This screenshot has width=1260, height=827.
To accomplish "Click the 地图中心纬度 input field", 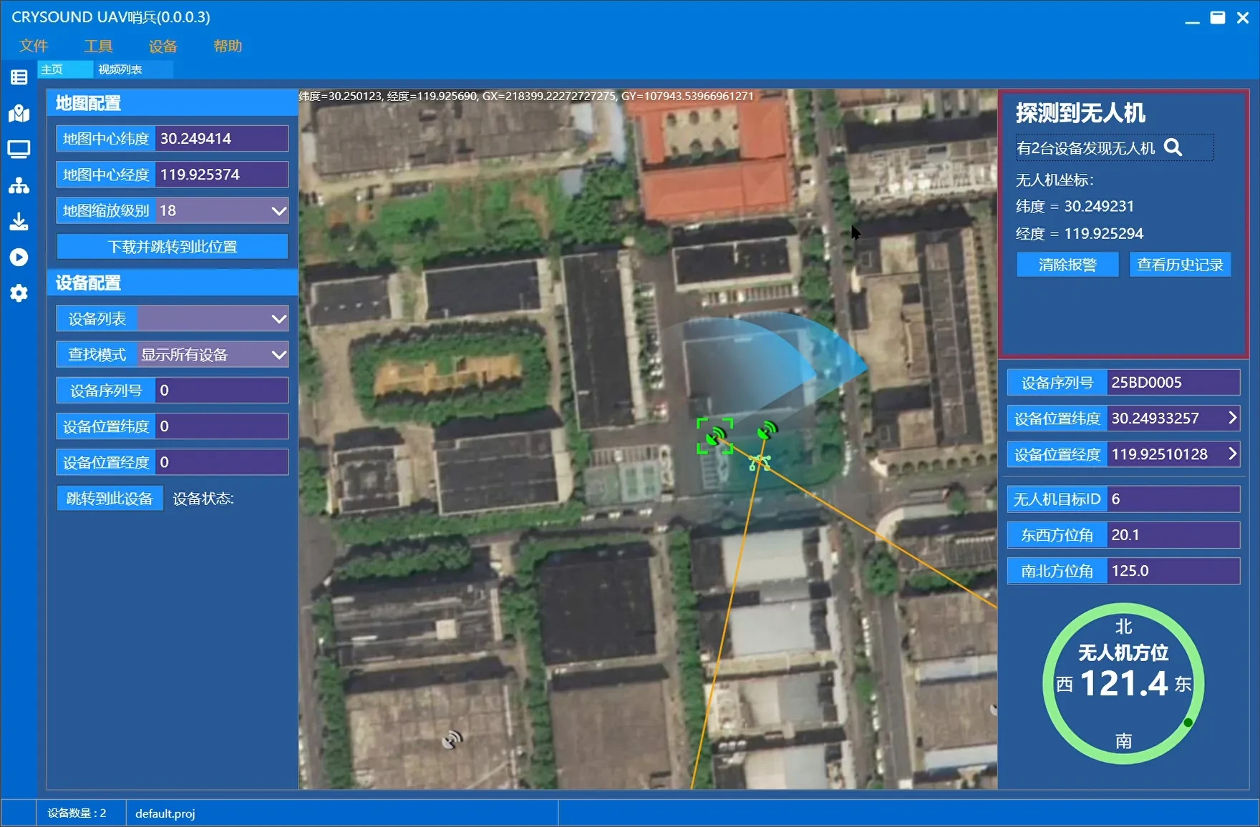I will (x=221, y=139).
